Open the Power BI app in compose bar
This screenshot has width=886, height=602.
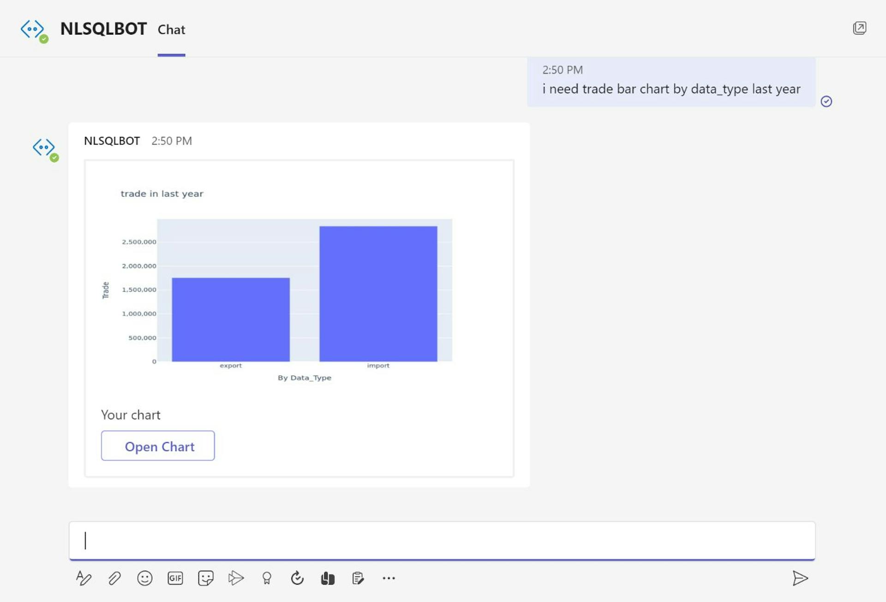pyautogui.click(x=328, y=578)
